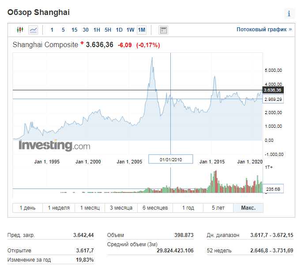
Task: Select the '5 лет' range tab
Action: (x=219, y=208)
